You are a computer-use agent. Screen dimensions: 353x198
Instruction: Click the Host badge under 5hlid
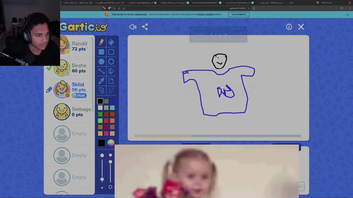tap(79, 95)
